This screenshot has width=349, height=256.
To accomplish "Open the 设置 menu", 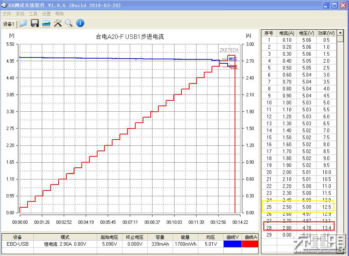I will [46, 14].
